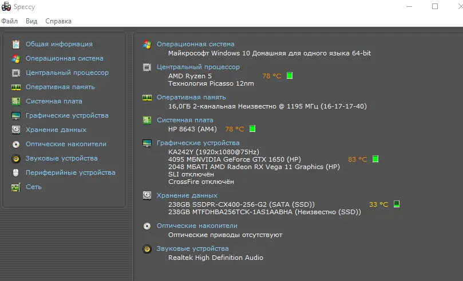463x281 pixels.
Task: Select sidebar item Звуковые устройства
Action: (61, 158)
